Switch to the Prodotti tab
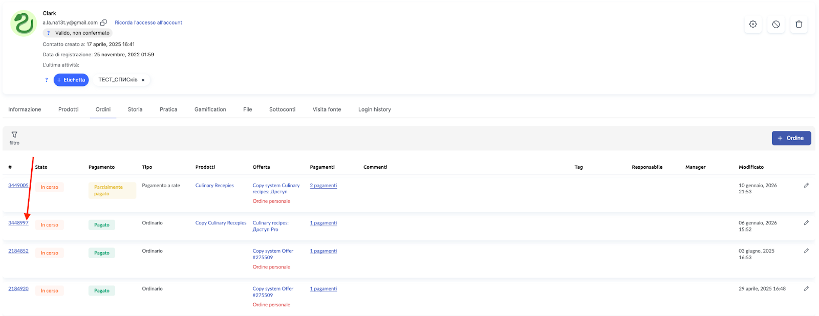This screenshot has width=819, height=316. [69, 109]
